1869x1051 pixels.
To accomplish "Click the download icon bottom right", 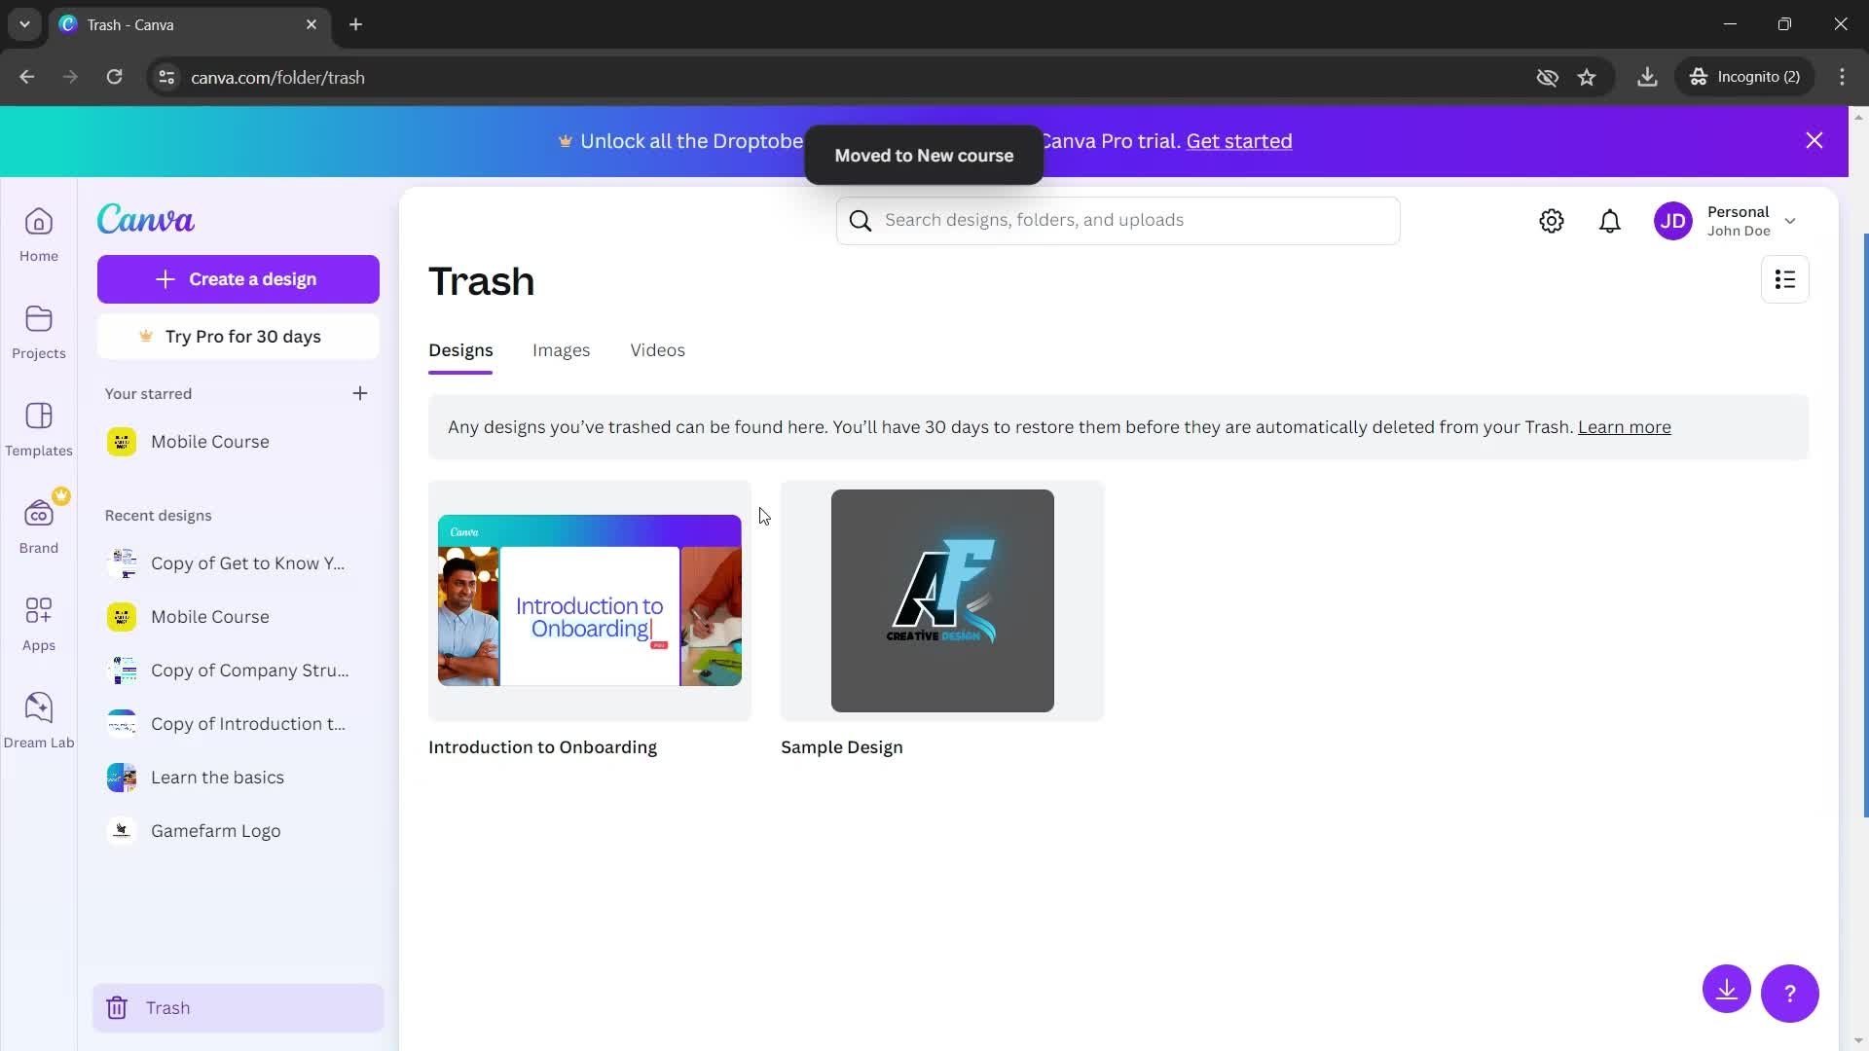I will coord(1727,988).
